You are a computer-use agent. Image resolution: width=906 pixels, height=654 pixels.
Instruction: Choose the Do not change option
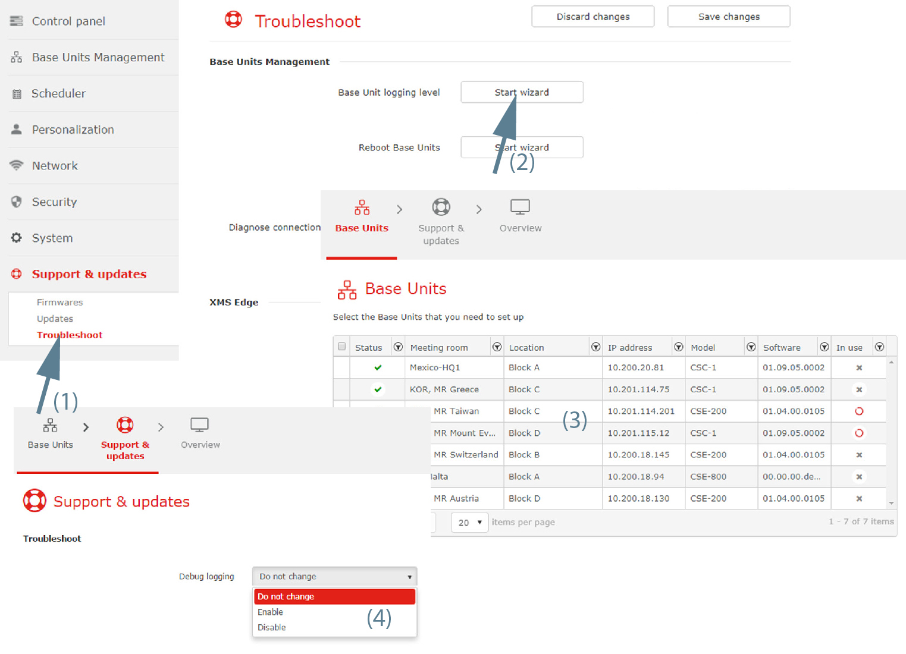point(334,596)
